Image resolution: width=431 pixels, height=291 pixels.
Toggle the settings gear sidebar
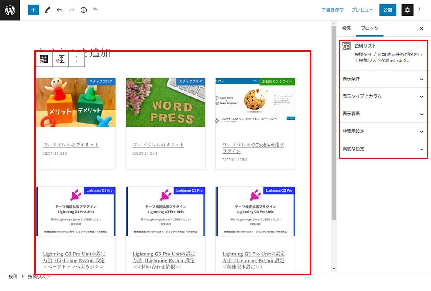[x=407, y=10]
